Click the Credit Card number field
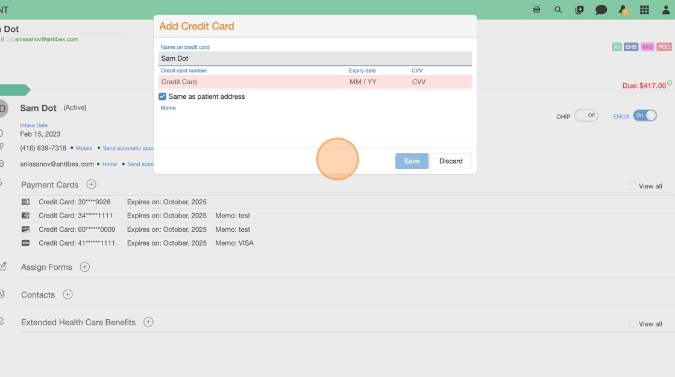This screenshot has width=675, height=377. point(251,82)
